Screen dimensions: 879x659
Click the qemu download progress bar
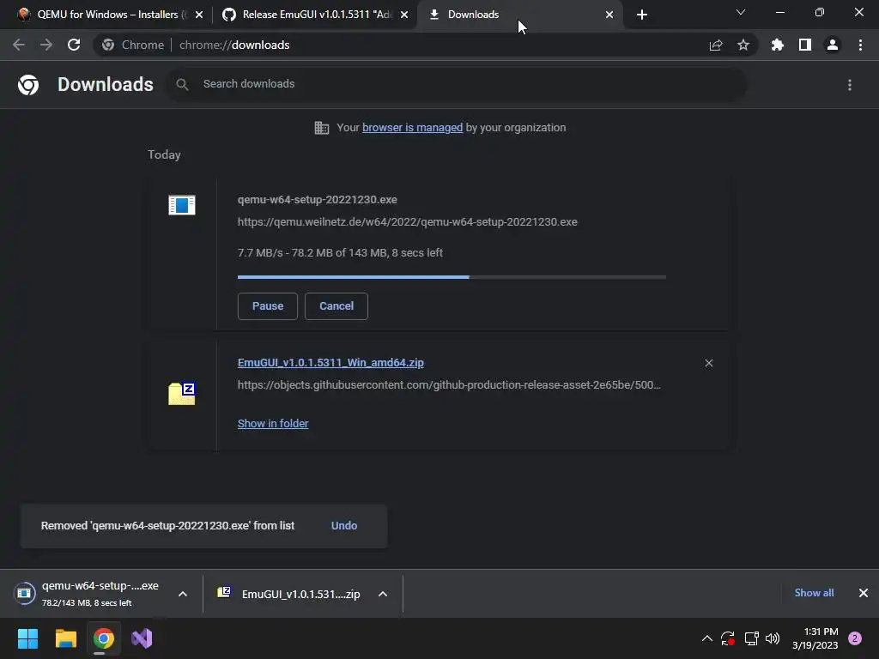(x=452, y=277)
